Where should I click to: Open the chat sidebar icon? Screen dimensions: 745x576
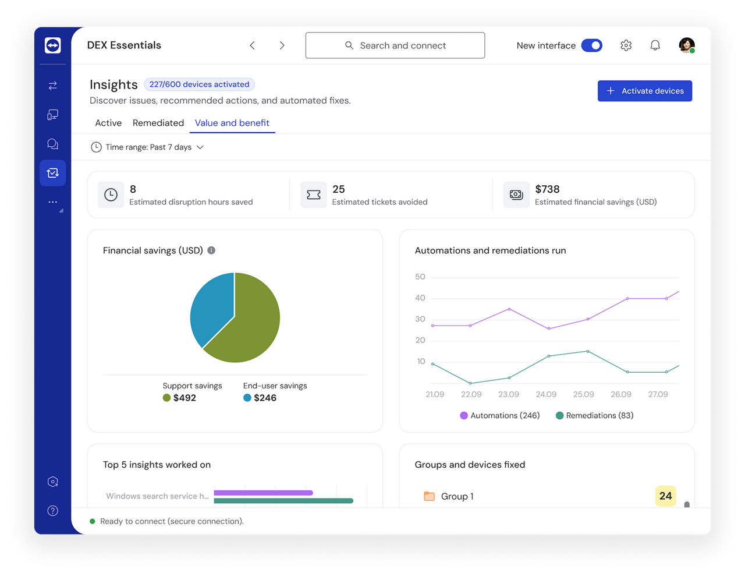(52, 143)
